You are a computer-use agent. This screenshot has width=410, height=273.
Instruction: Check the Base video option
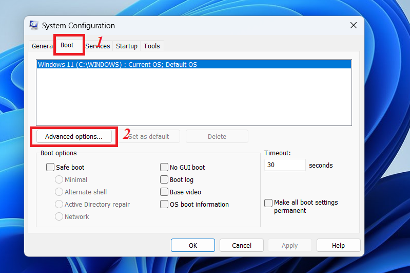(x=164, y=192)
